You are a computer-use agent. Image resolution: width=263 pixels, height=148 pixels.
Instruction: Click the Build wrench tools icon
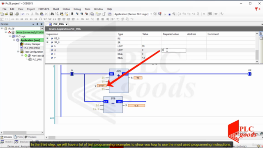coord(174,14)
